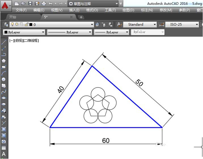
Task: Toggle layer 0 on/off light bulb
Action: [x=12, y=24]
